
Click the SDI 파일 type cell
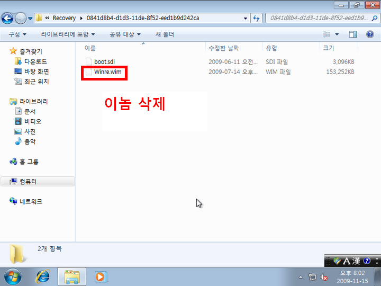pos(277,62)
